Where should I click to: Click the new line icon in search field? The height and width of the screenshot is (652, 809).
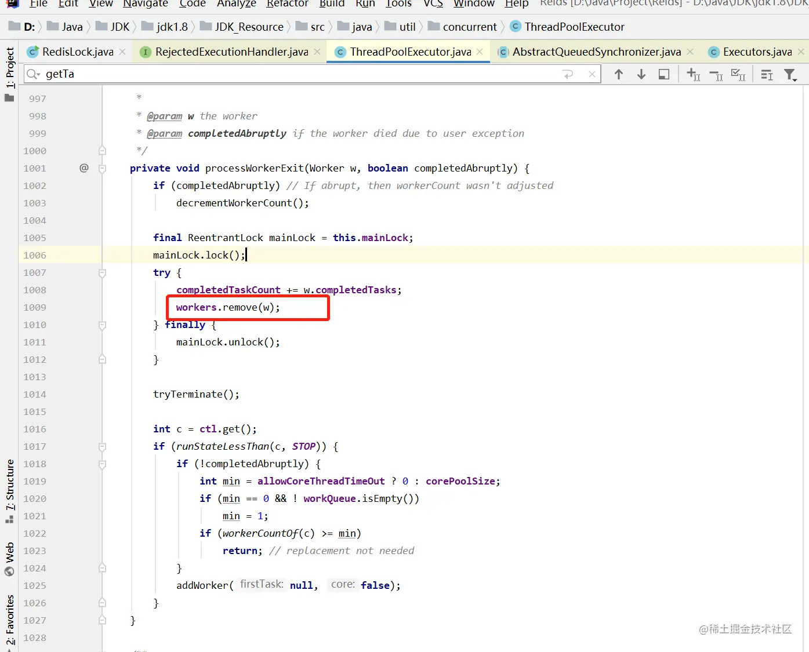(x=568, y=74)
